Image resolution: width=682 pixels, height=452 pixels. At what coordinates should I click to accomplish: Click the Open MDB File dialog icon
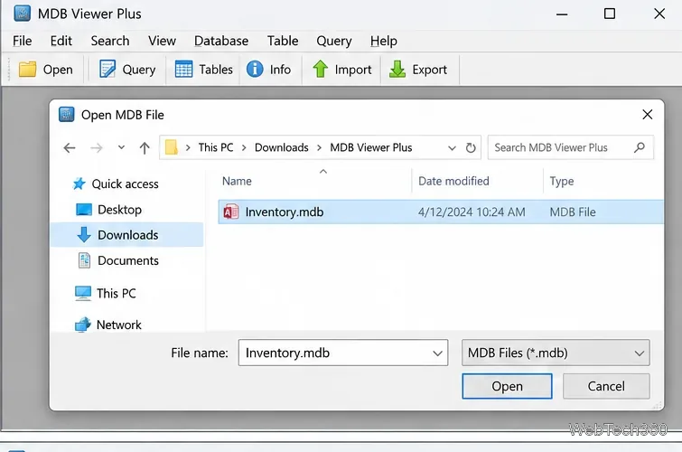click(66, 115)
